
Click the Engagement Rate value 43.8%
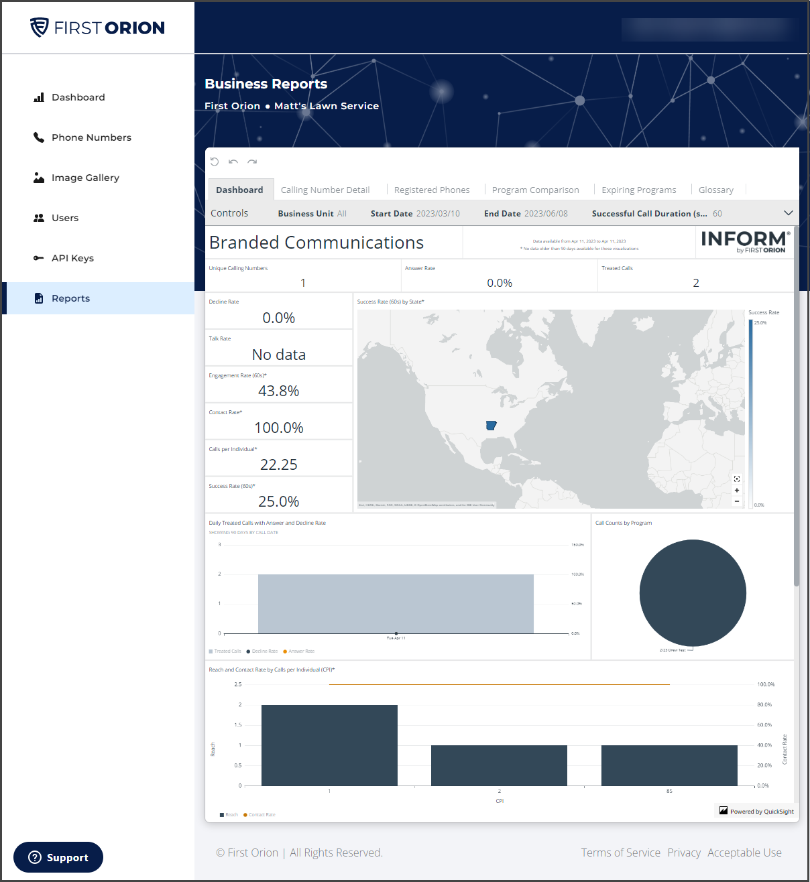[279, 391]
